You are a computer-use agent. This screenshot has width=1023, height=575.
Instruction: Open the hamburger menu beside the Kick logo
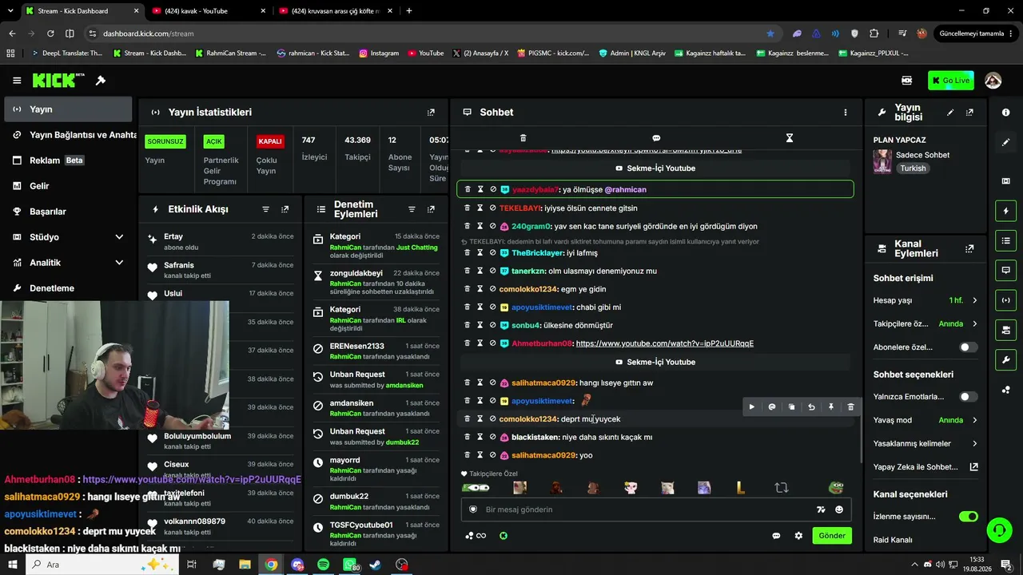click(x=17, y=81)
